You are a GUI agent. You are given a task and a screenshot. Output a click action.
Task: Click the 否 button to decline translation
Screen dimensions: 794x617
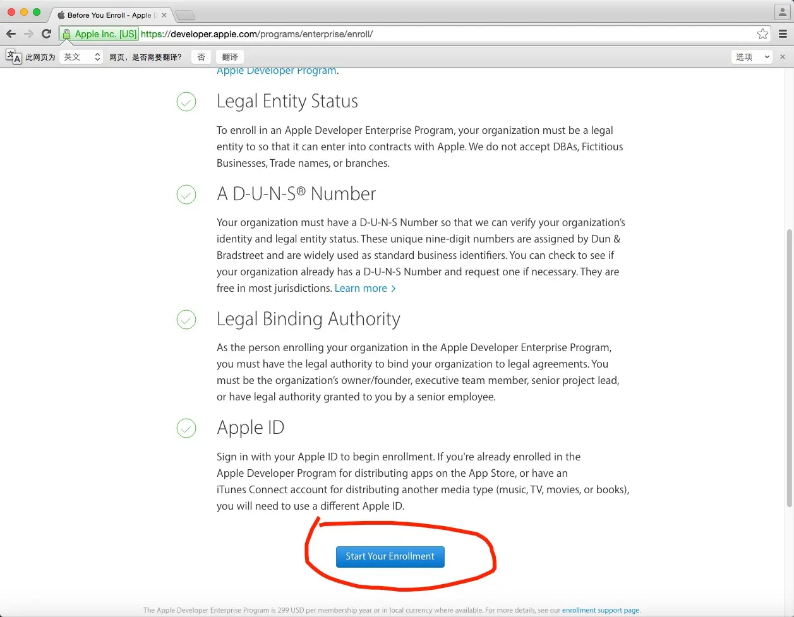tap(201, 57)
